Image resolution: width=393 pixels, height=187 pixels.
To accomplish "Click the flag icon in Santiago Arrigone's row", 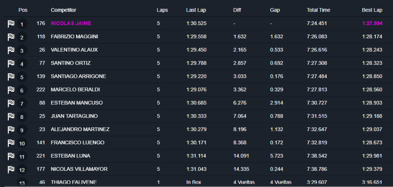I will point(11,77).
